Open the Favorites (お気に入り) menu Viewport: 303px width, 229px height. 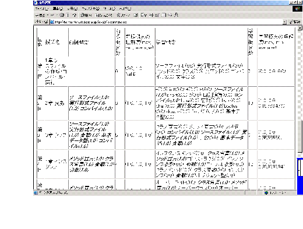click(90, 9)
